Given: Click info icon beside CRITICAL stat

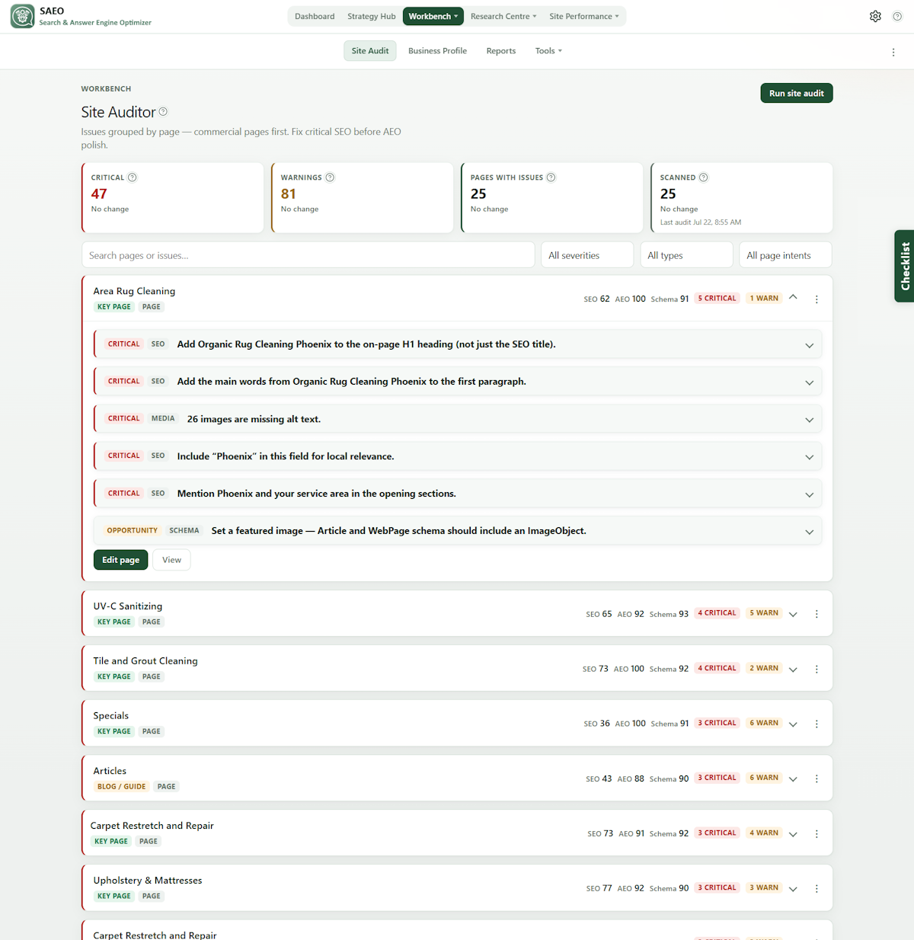Looking at the screenshot, I should point(133,177).
